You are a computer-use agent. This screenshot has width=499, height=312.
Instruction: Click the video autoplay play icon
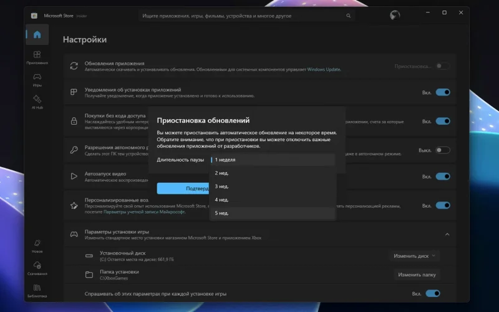click(74, 176)
